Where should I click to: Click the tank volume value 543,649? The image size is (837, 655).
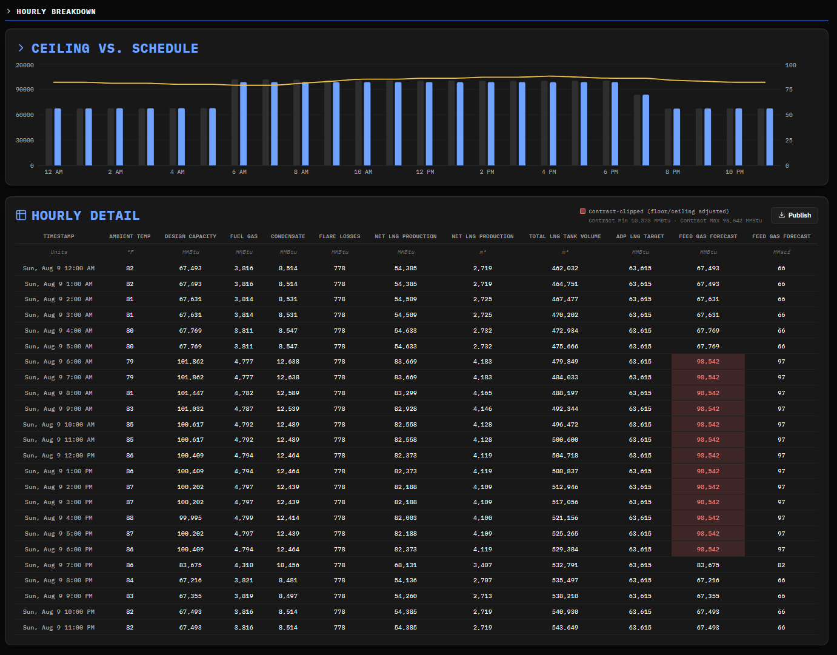565,628
